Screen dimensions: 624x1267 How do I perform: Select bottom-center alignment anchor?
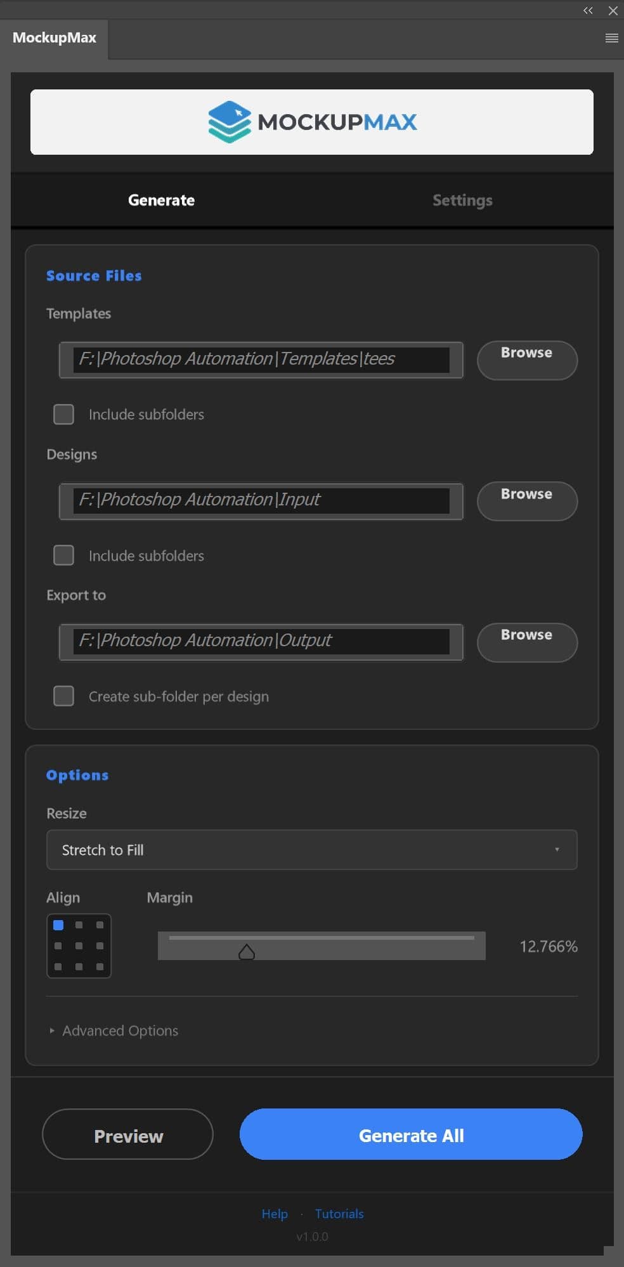pos(79,966)
